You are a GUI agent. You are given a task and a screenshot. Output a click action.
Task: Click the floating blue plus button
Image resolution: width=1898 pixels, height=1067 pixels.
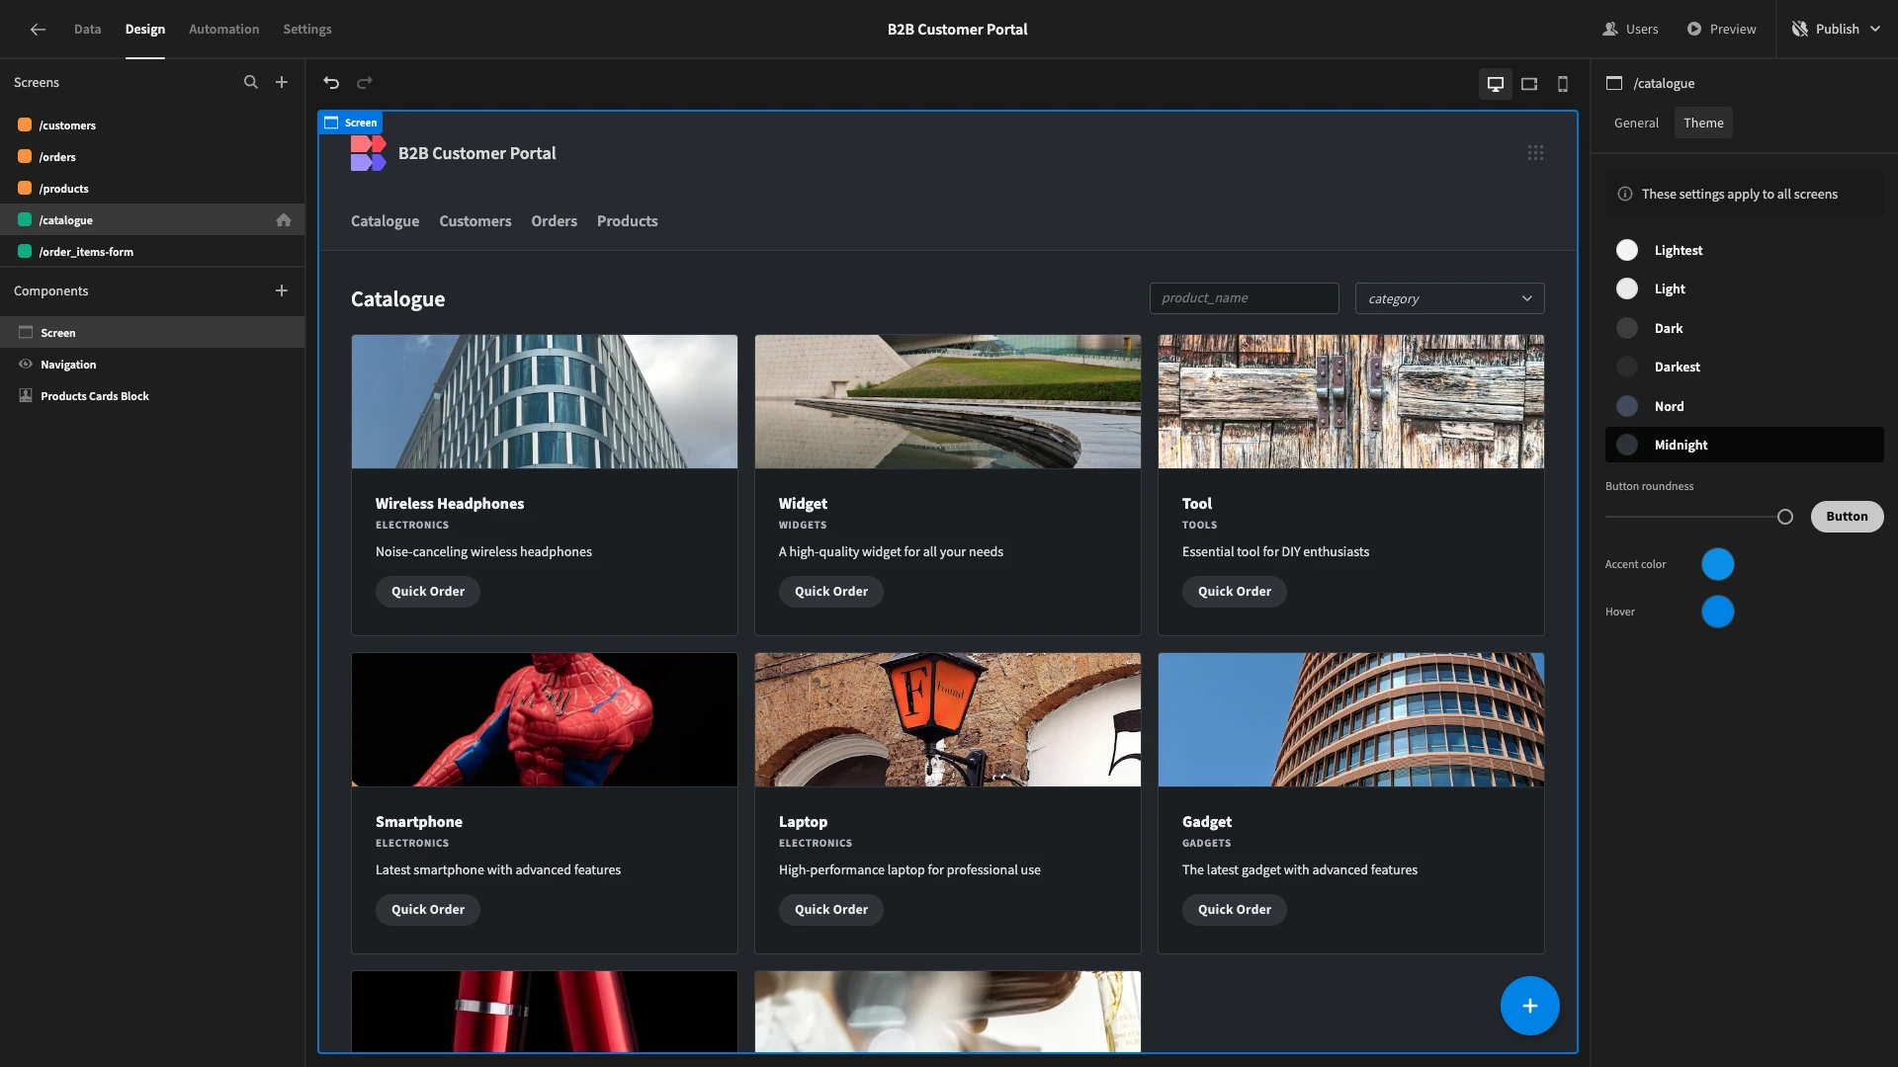(x=1529, y=1006)
